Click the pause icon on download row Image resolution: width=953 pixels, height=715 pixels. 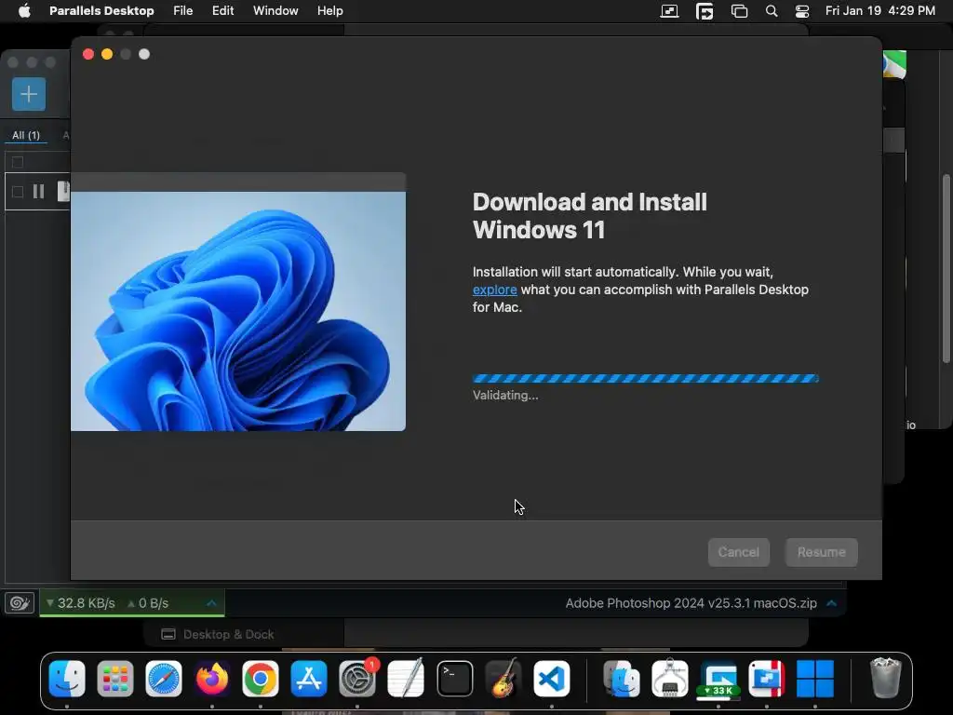38,192
